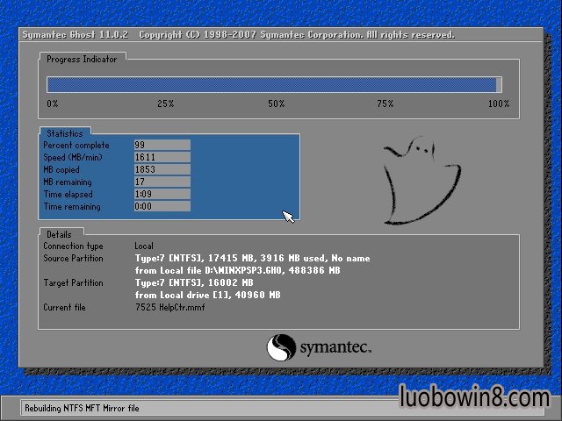Select the Progress Indicator panel label
This screenshot has width=562, height=421.
[83, 59]
